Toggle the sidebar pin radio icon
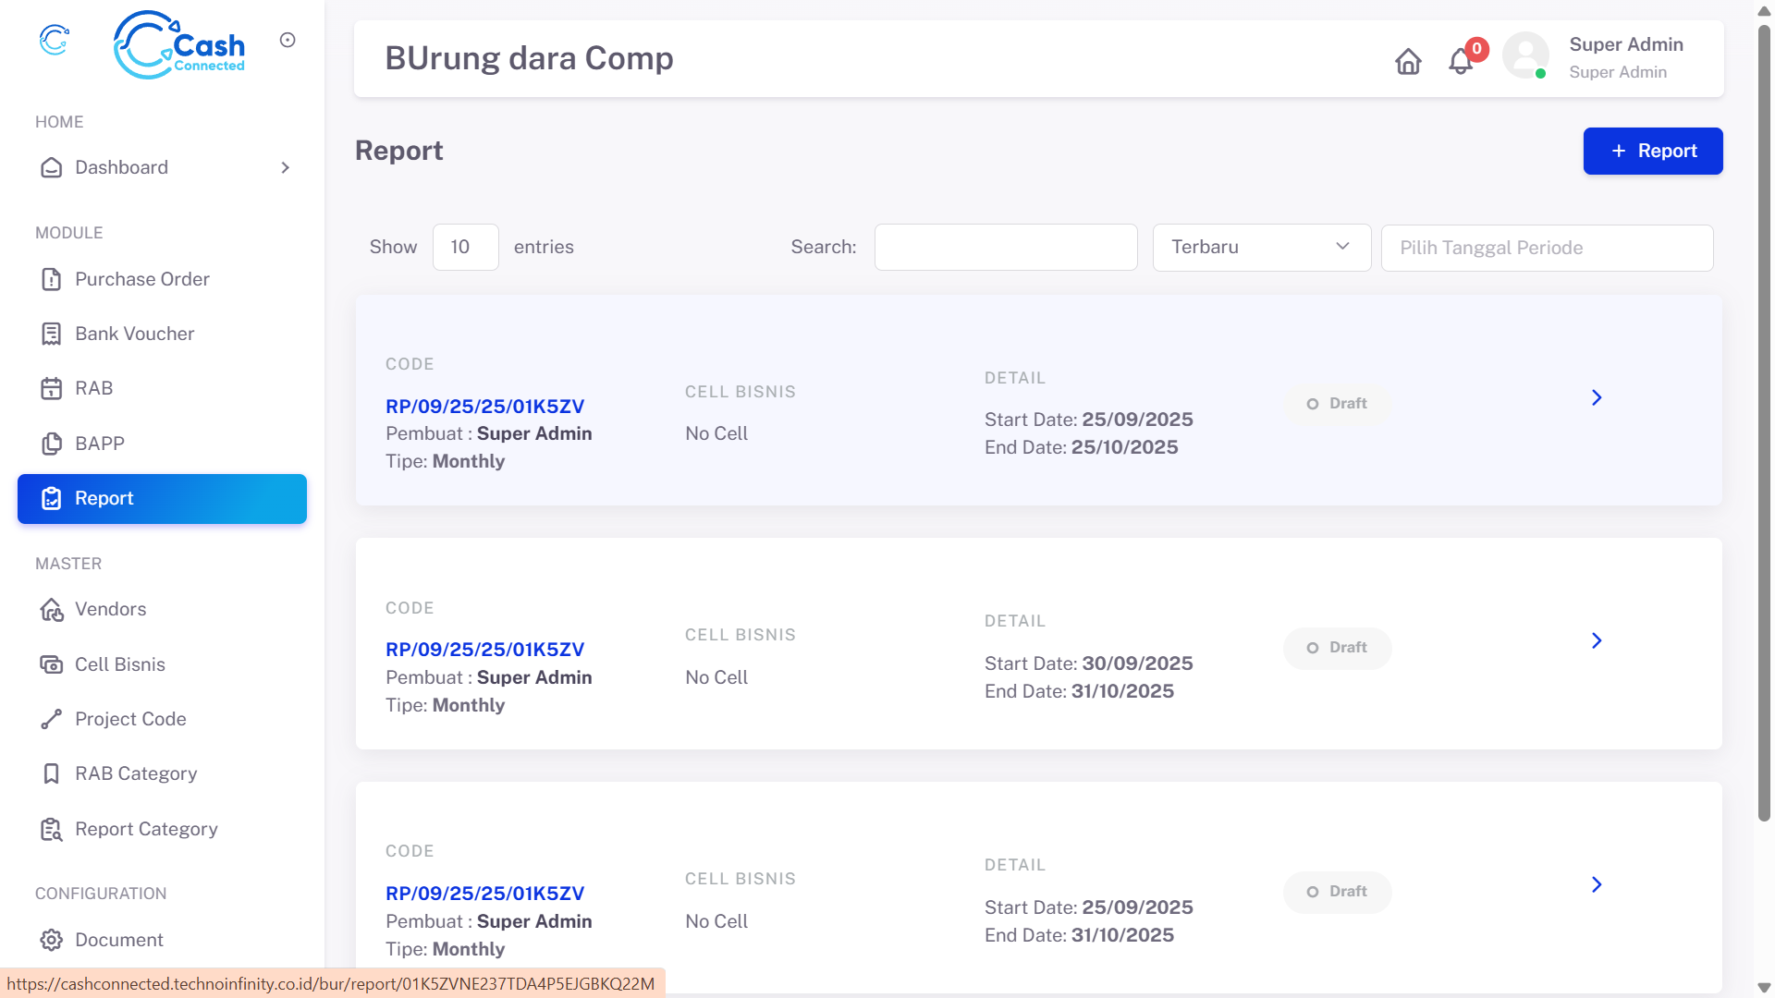The image size is (1775, 998). pos(288,40)
